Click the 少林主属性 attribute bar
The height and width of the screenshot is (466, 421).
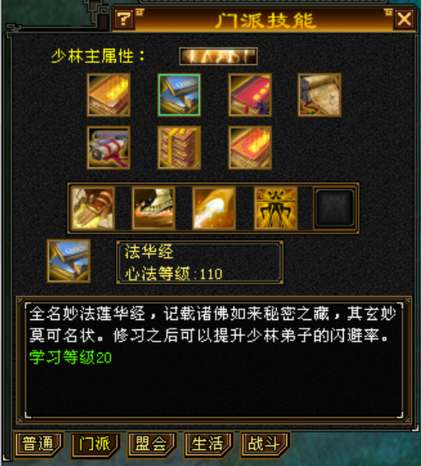coord(218,56)
